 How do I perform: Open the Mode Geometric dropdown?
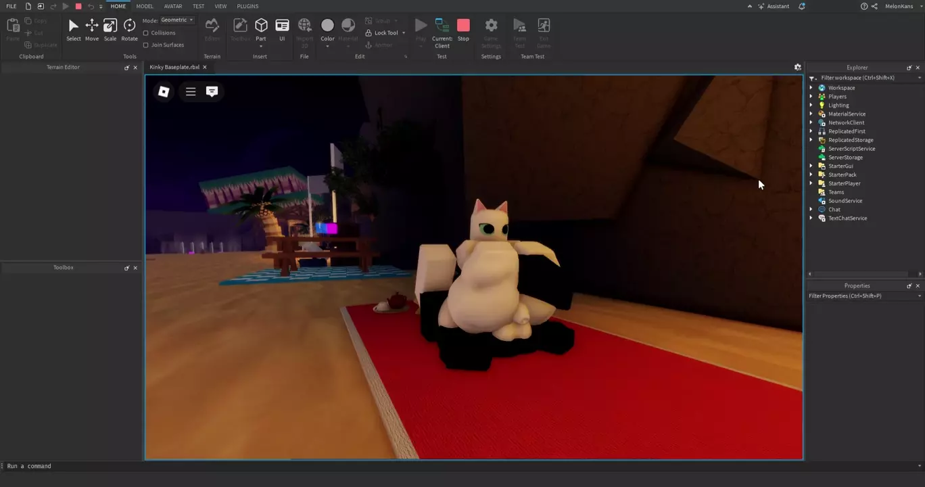177,20
